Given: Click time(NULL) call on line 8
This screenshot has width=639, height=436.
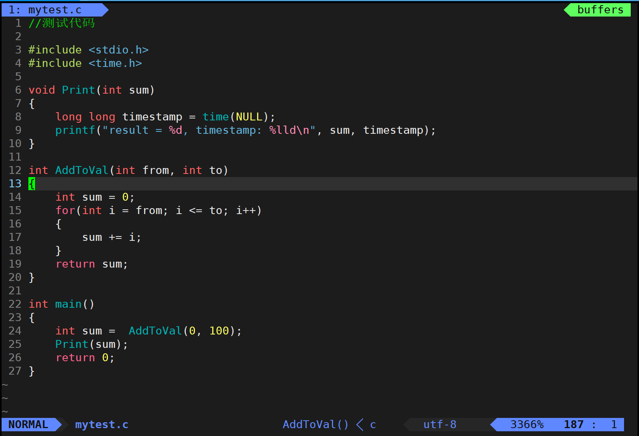Looking at the screenshot, I should (x=235, y=117).
